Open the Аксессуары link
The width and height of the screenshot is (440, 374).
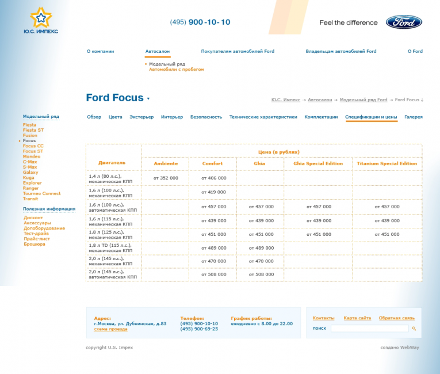pyautogui.click(x=37, y=223)
